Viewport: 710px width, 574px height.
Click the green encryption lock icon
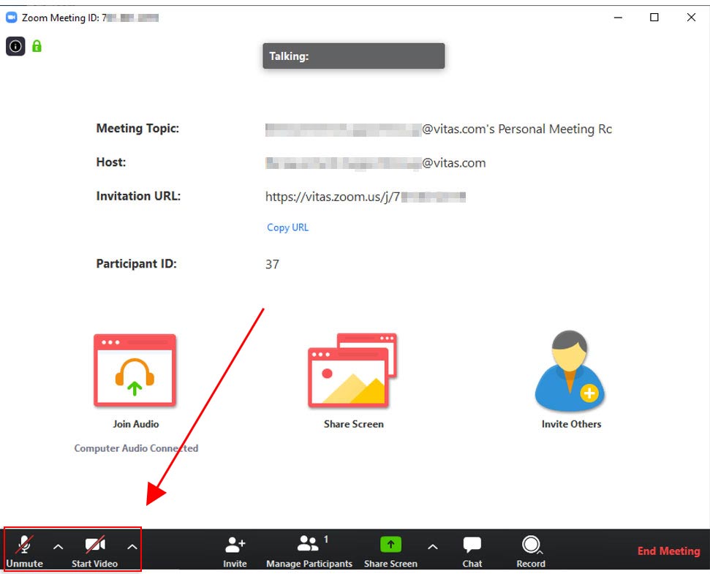(35, 47)
